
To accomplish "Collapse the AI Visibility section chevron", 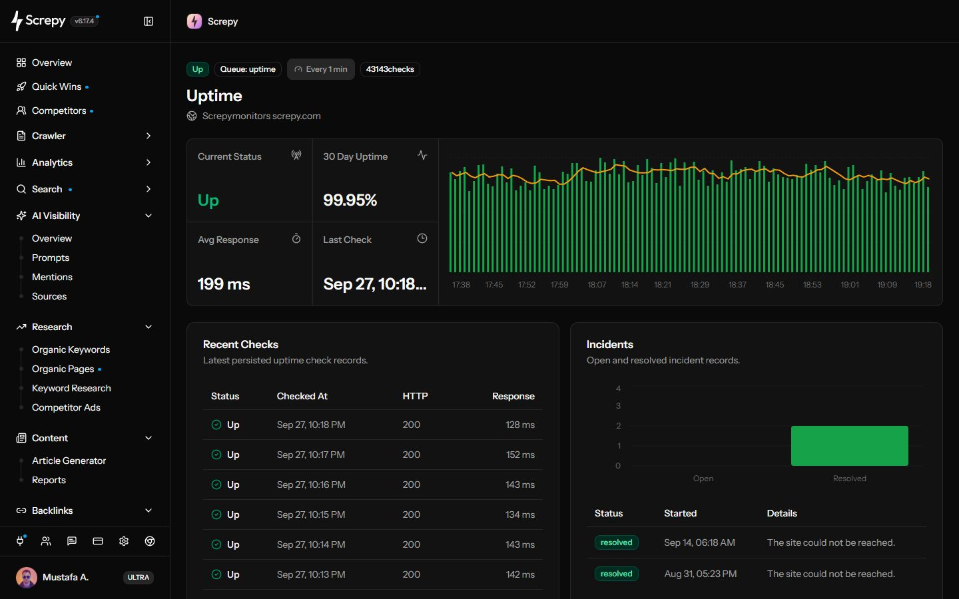I will [149, 216].
